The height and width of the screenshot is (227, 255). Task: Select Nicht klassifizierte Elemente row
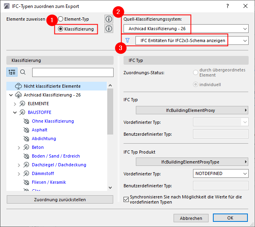pos(56,86)
